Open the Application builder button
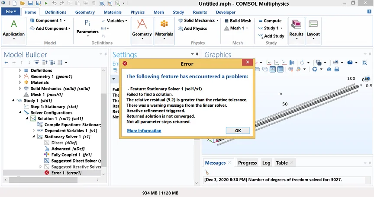Image resolution: width=374 pixels, height=197 pixels. pos(14,31)
